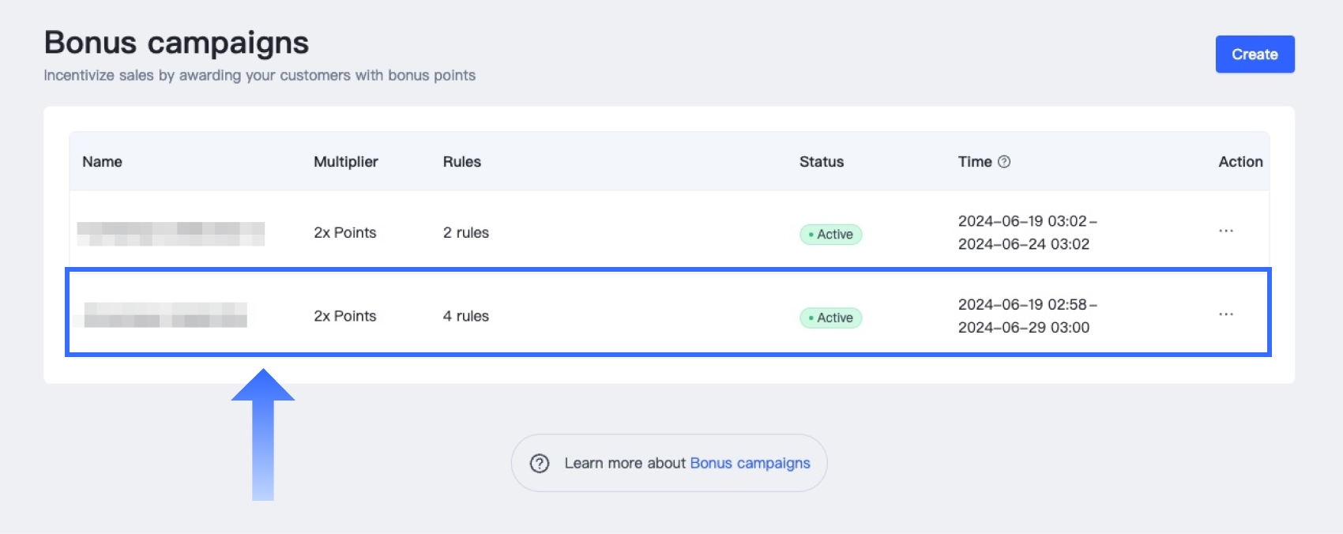Screen dimensions: 1343x534
Task: Click the question mark icon near Learn more
Action: point(540,464)
